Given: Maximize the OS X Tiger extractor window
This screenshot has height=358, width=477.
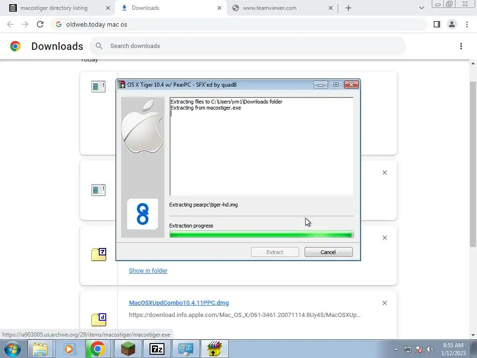Looking at the screenshot, I should 336,85.
